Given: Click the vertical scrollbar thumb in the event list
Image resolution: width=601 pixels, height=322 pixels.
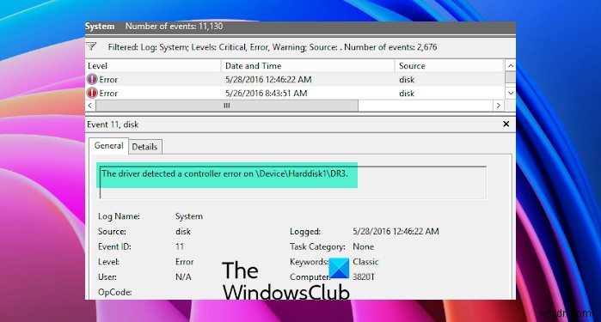Looking at the screenshot, I should coord(510,77).
